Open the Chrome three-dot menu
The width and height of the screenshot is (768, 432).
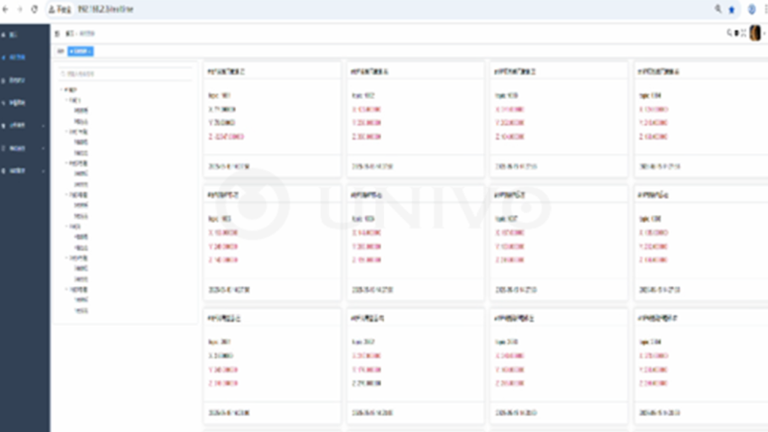click(765, 10)
